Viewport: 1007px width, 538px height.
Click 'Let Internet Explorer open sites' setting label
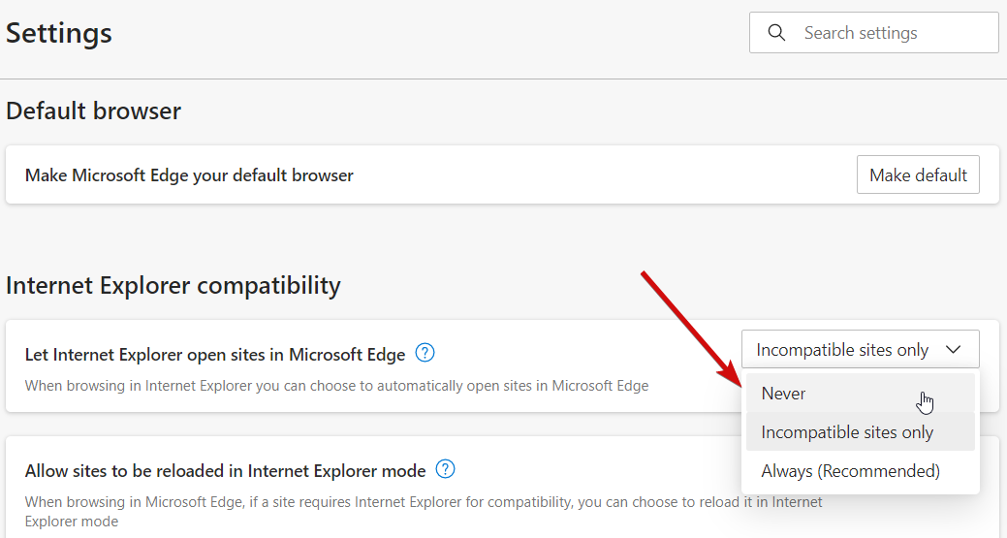click(215, 355)
